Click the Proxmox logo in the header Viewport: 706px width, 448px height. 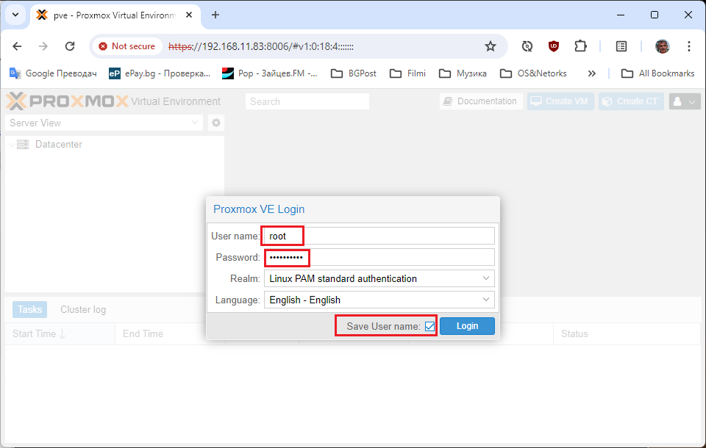68,101
